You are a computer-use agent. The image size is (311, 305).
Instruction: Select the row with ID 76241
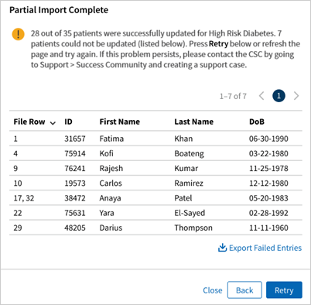pyautogui.click(x=155, y=168)
